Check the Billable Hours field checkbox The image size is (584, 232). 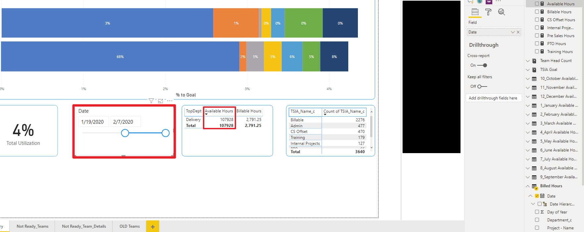537,12
